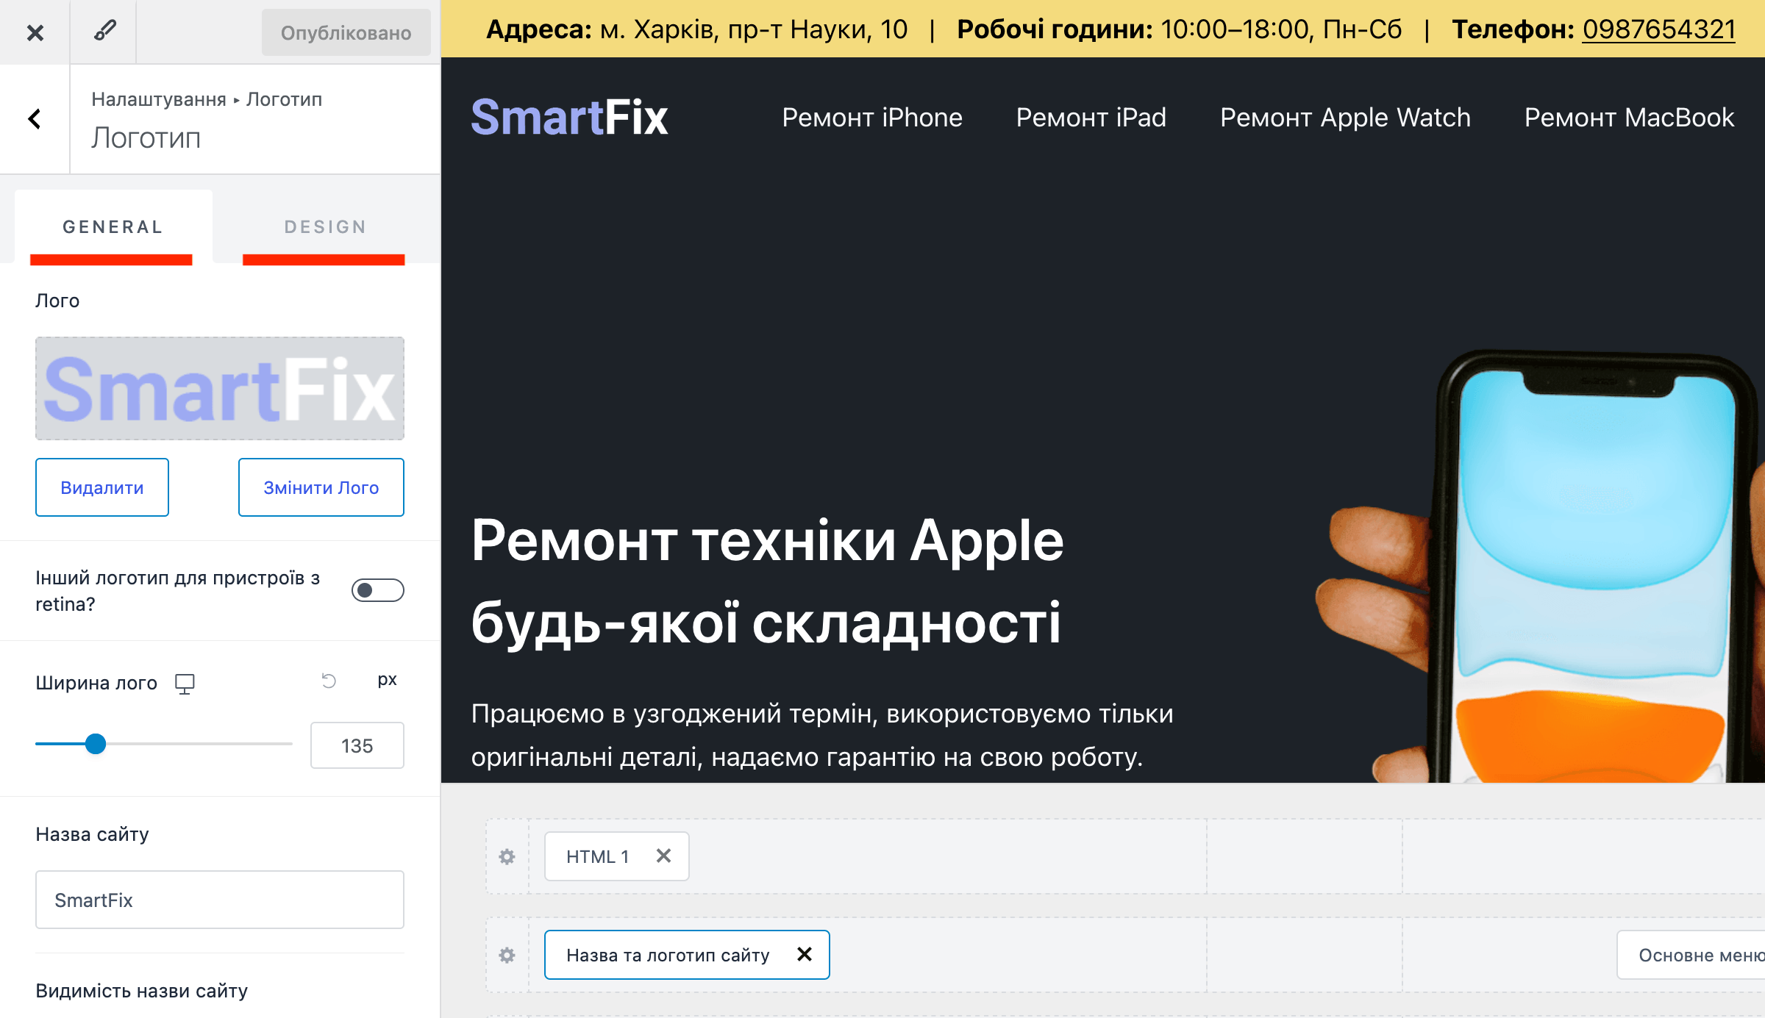Click the Видалити button

[102, 487]
